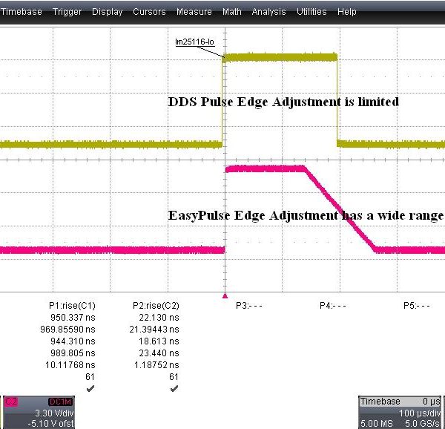This screenshot has width=445, height=429.
Task: Click the Display menu item
Action: point(108,12)
